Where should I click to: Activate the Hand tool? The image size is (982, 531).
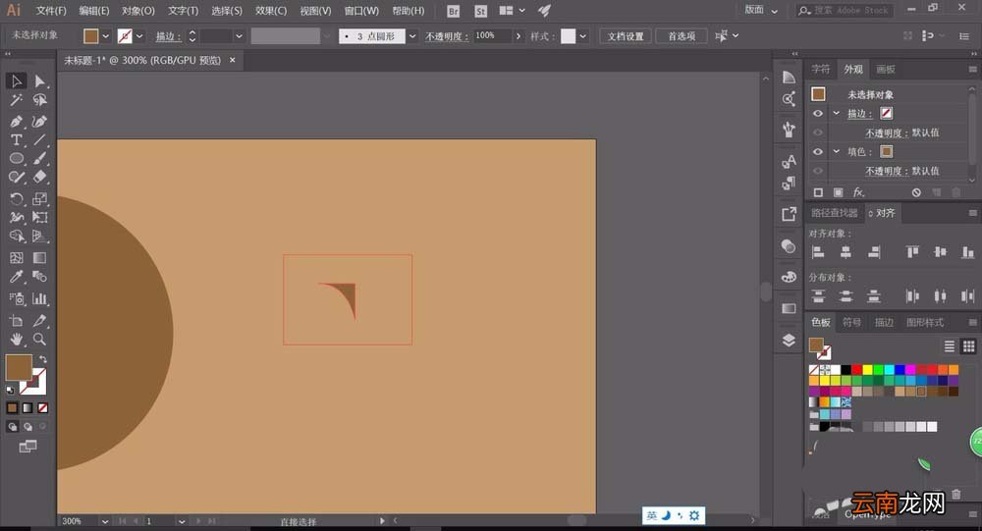coord(17,340)
